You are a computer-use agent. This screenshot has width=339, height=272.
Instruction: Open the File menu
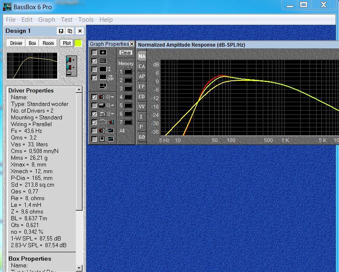coord(11,20)
